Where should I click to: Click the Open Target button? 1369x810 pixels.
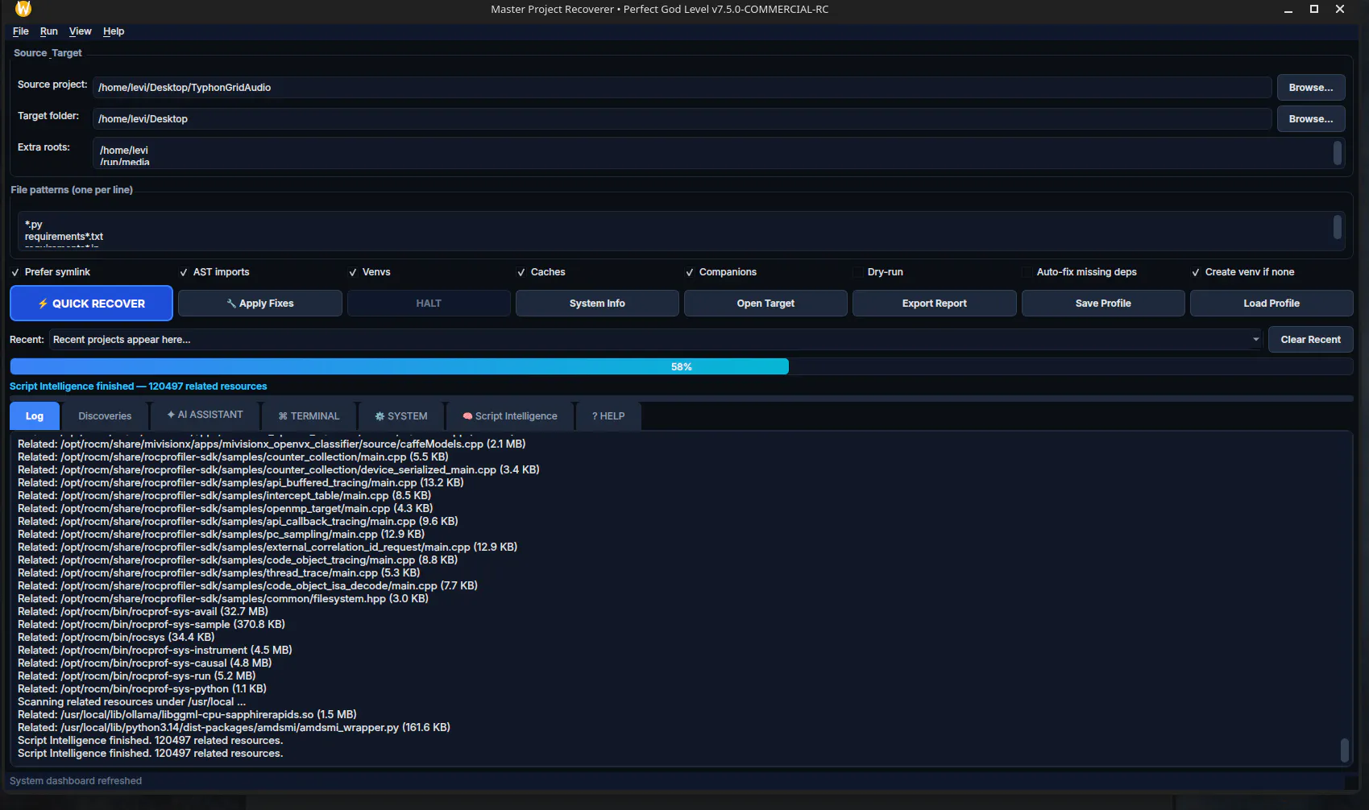point(765,304)
